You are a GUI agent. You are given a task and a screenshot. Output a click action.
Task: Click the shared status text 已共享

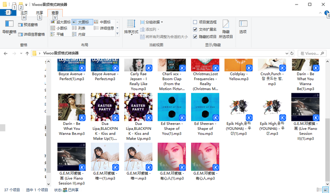click(x=73, y=190)
